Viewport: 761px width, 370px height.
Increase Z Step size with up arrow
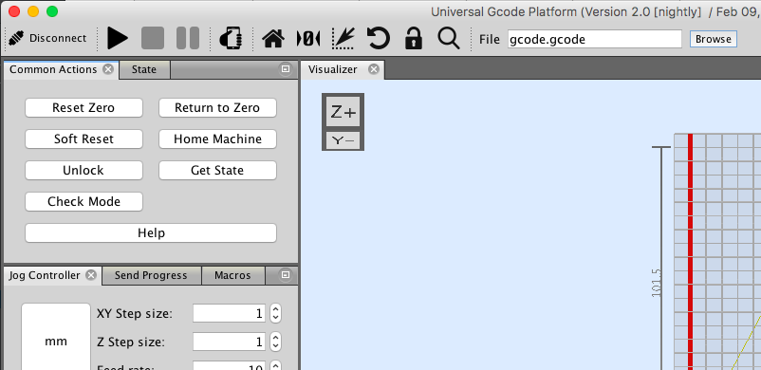point(275,338)
